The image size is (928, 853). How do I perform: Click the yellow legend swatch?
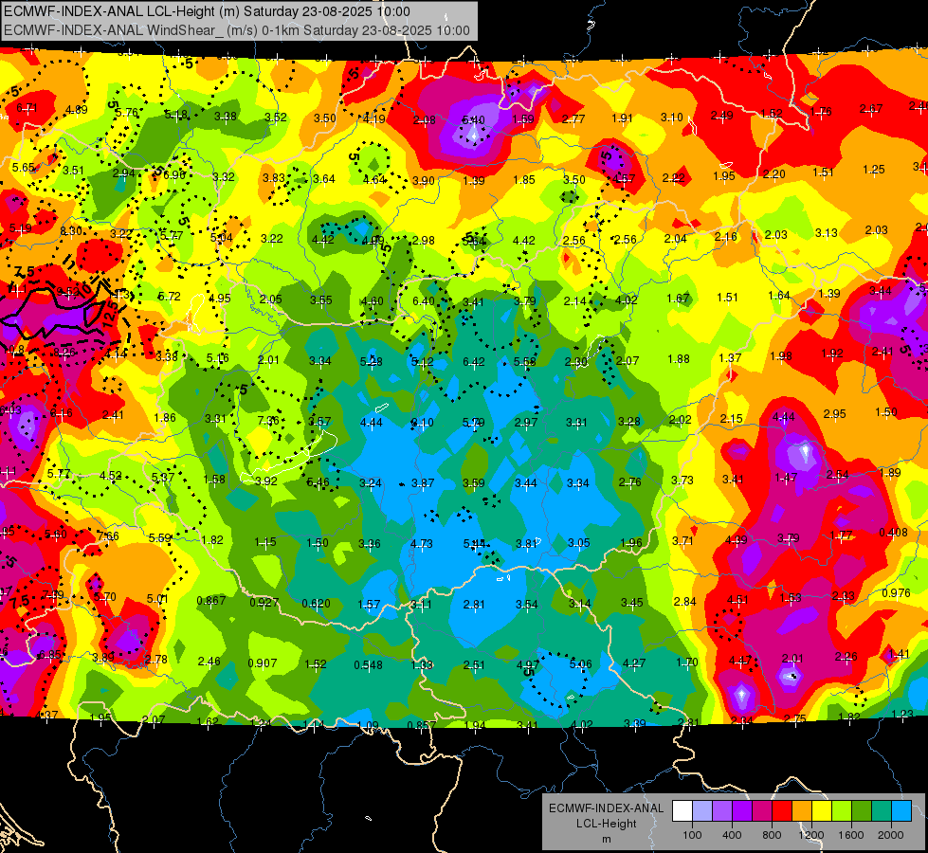pos(822,811)
